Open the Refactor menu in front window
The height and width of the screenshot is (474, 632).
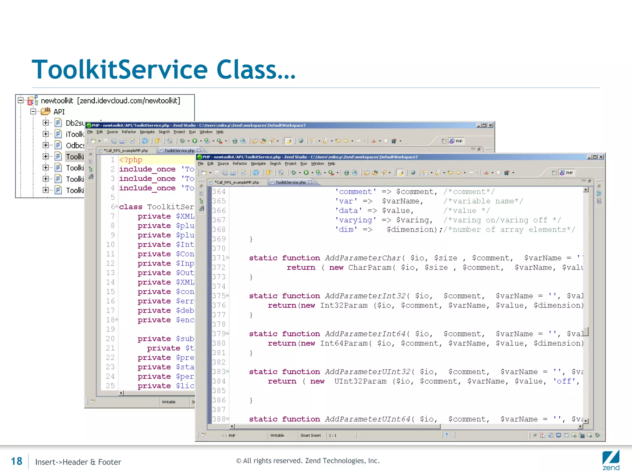pyautogui.click(x=239, y=164)
